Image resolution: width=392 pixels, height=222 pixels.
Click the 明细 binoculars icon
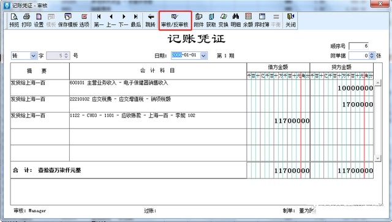(235, 20)
